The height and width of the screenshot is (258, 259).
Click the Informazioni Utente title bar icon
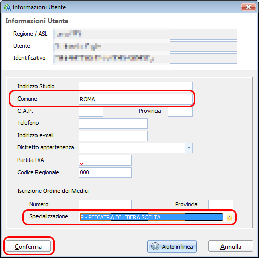pyautogui.click(x=7, y=7)
